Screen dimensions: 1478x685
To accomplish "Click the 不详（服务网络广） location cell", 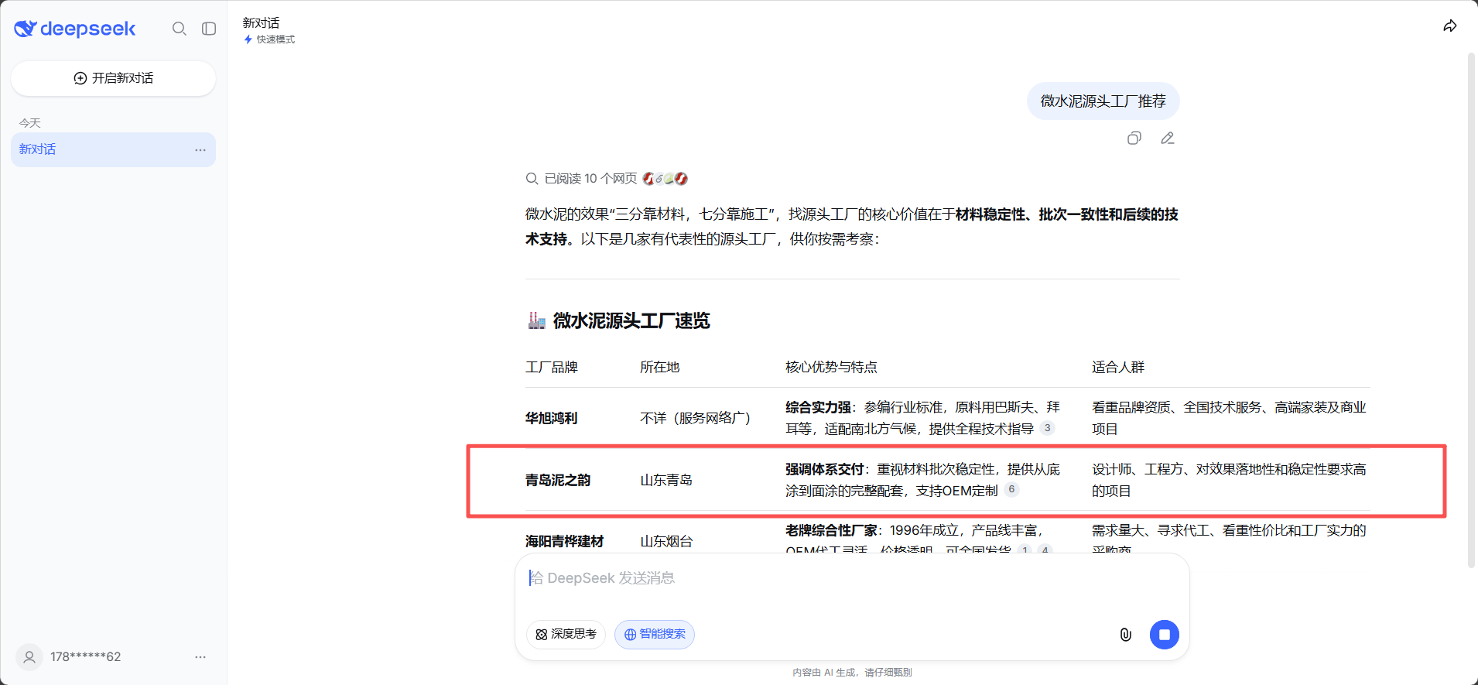I will tap(696, 418).
